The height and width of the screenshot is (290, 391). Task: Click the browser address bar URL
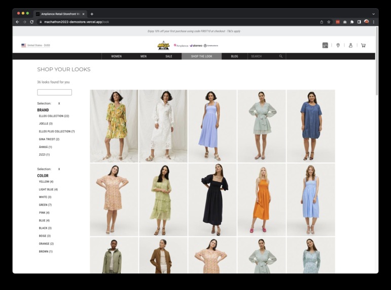pos(77,22)
